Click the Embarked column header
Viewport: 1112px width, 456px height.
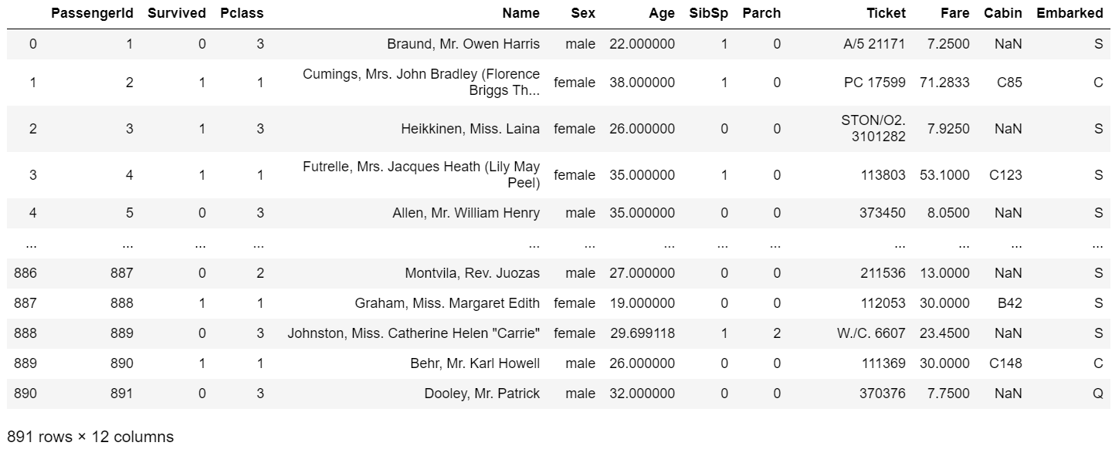pyautogui.click(x=1070, y=13)
